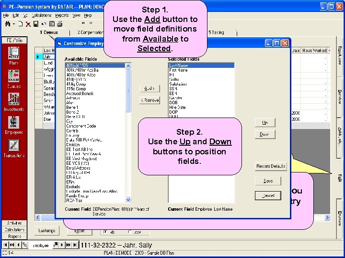Click the calculator icon in the toolbar
The width and height of the screenshot is (345, 258).
pyautogui.click(x=52, y=24)
